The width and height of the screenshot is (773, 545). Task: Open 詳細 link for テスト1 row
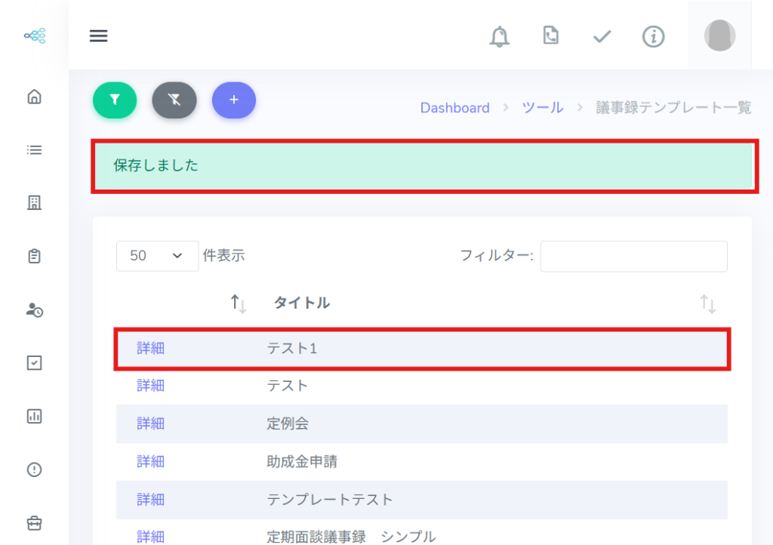click(x=150, y=348)
